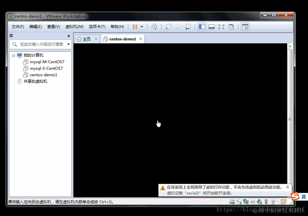Image resolution: width=308 pixels, height=216 pixels.
Task: Open the power options dropdown arrow
Action: 142,27
